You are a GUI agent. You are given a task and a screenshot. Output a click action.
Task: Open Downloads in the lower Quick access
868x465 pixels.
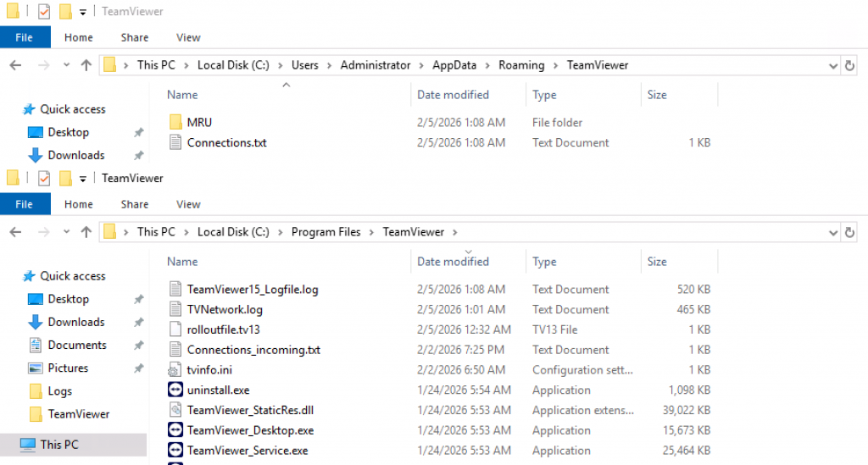[x=75, y=322]
